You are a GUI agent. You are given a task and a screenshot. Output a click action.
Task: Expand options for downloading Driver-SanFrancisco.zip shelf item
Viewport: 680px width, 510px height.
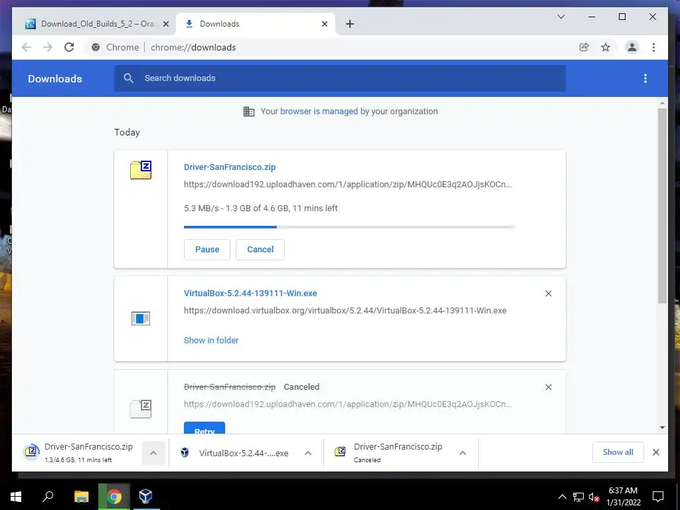coord(153,453)
